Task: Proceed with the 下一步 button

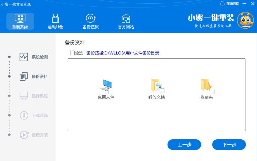Action: (x=229, y=145)
